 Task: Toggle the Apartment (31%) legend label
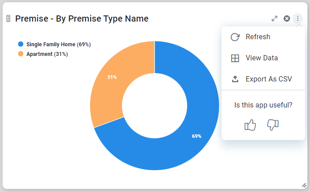(47, 54)
